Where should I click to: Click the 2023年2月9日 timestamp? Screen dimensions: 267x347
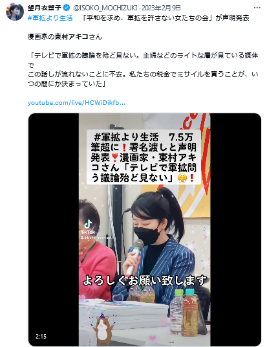coord(161,8)
